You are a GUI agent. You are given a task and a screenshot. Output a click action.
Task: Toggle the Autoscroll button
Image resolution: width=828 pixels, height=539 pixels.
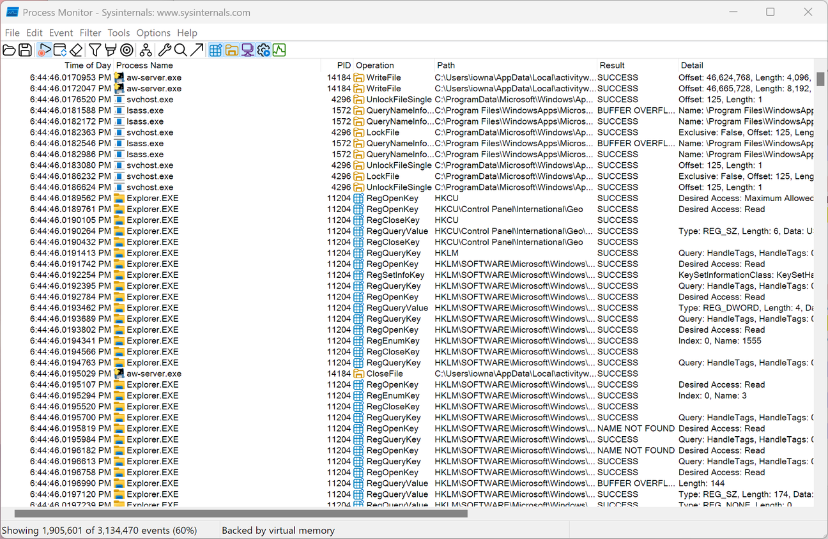click(60, 50)
